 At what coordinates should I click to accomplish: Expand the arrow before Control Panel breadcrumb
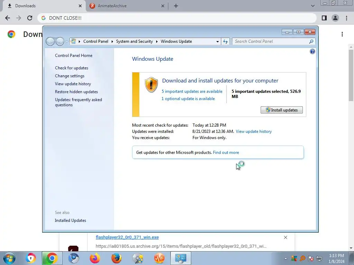coord(80,41)
